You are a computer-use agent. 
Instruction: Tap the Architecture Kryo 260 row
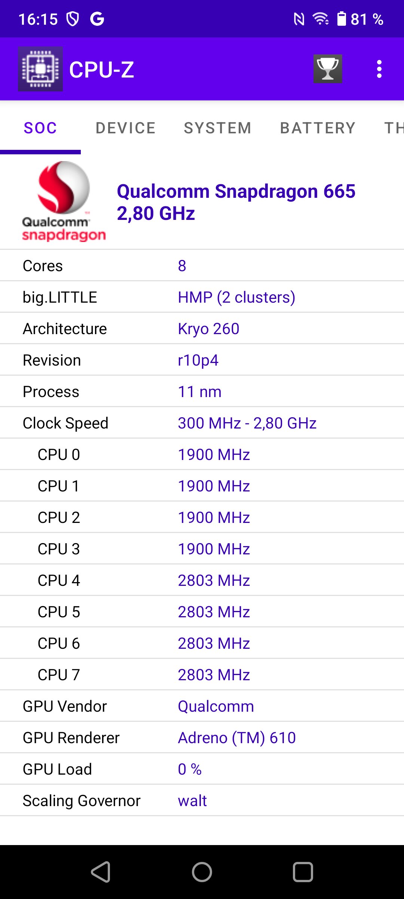[202, 329]
